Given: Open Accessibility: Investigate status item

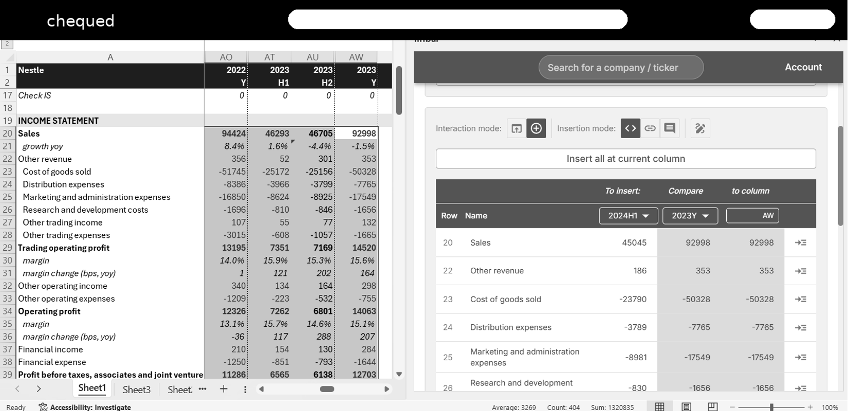Looking at the screenshot, I should pos(85,407).
